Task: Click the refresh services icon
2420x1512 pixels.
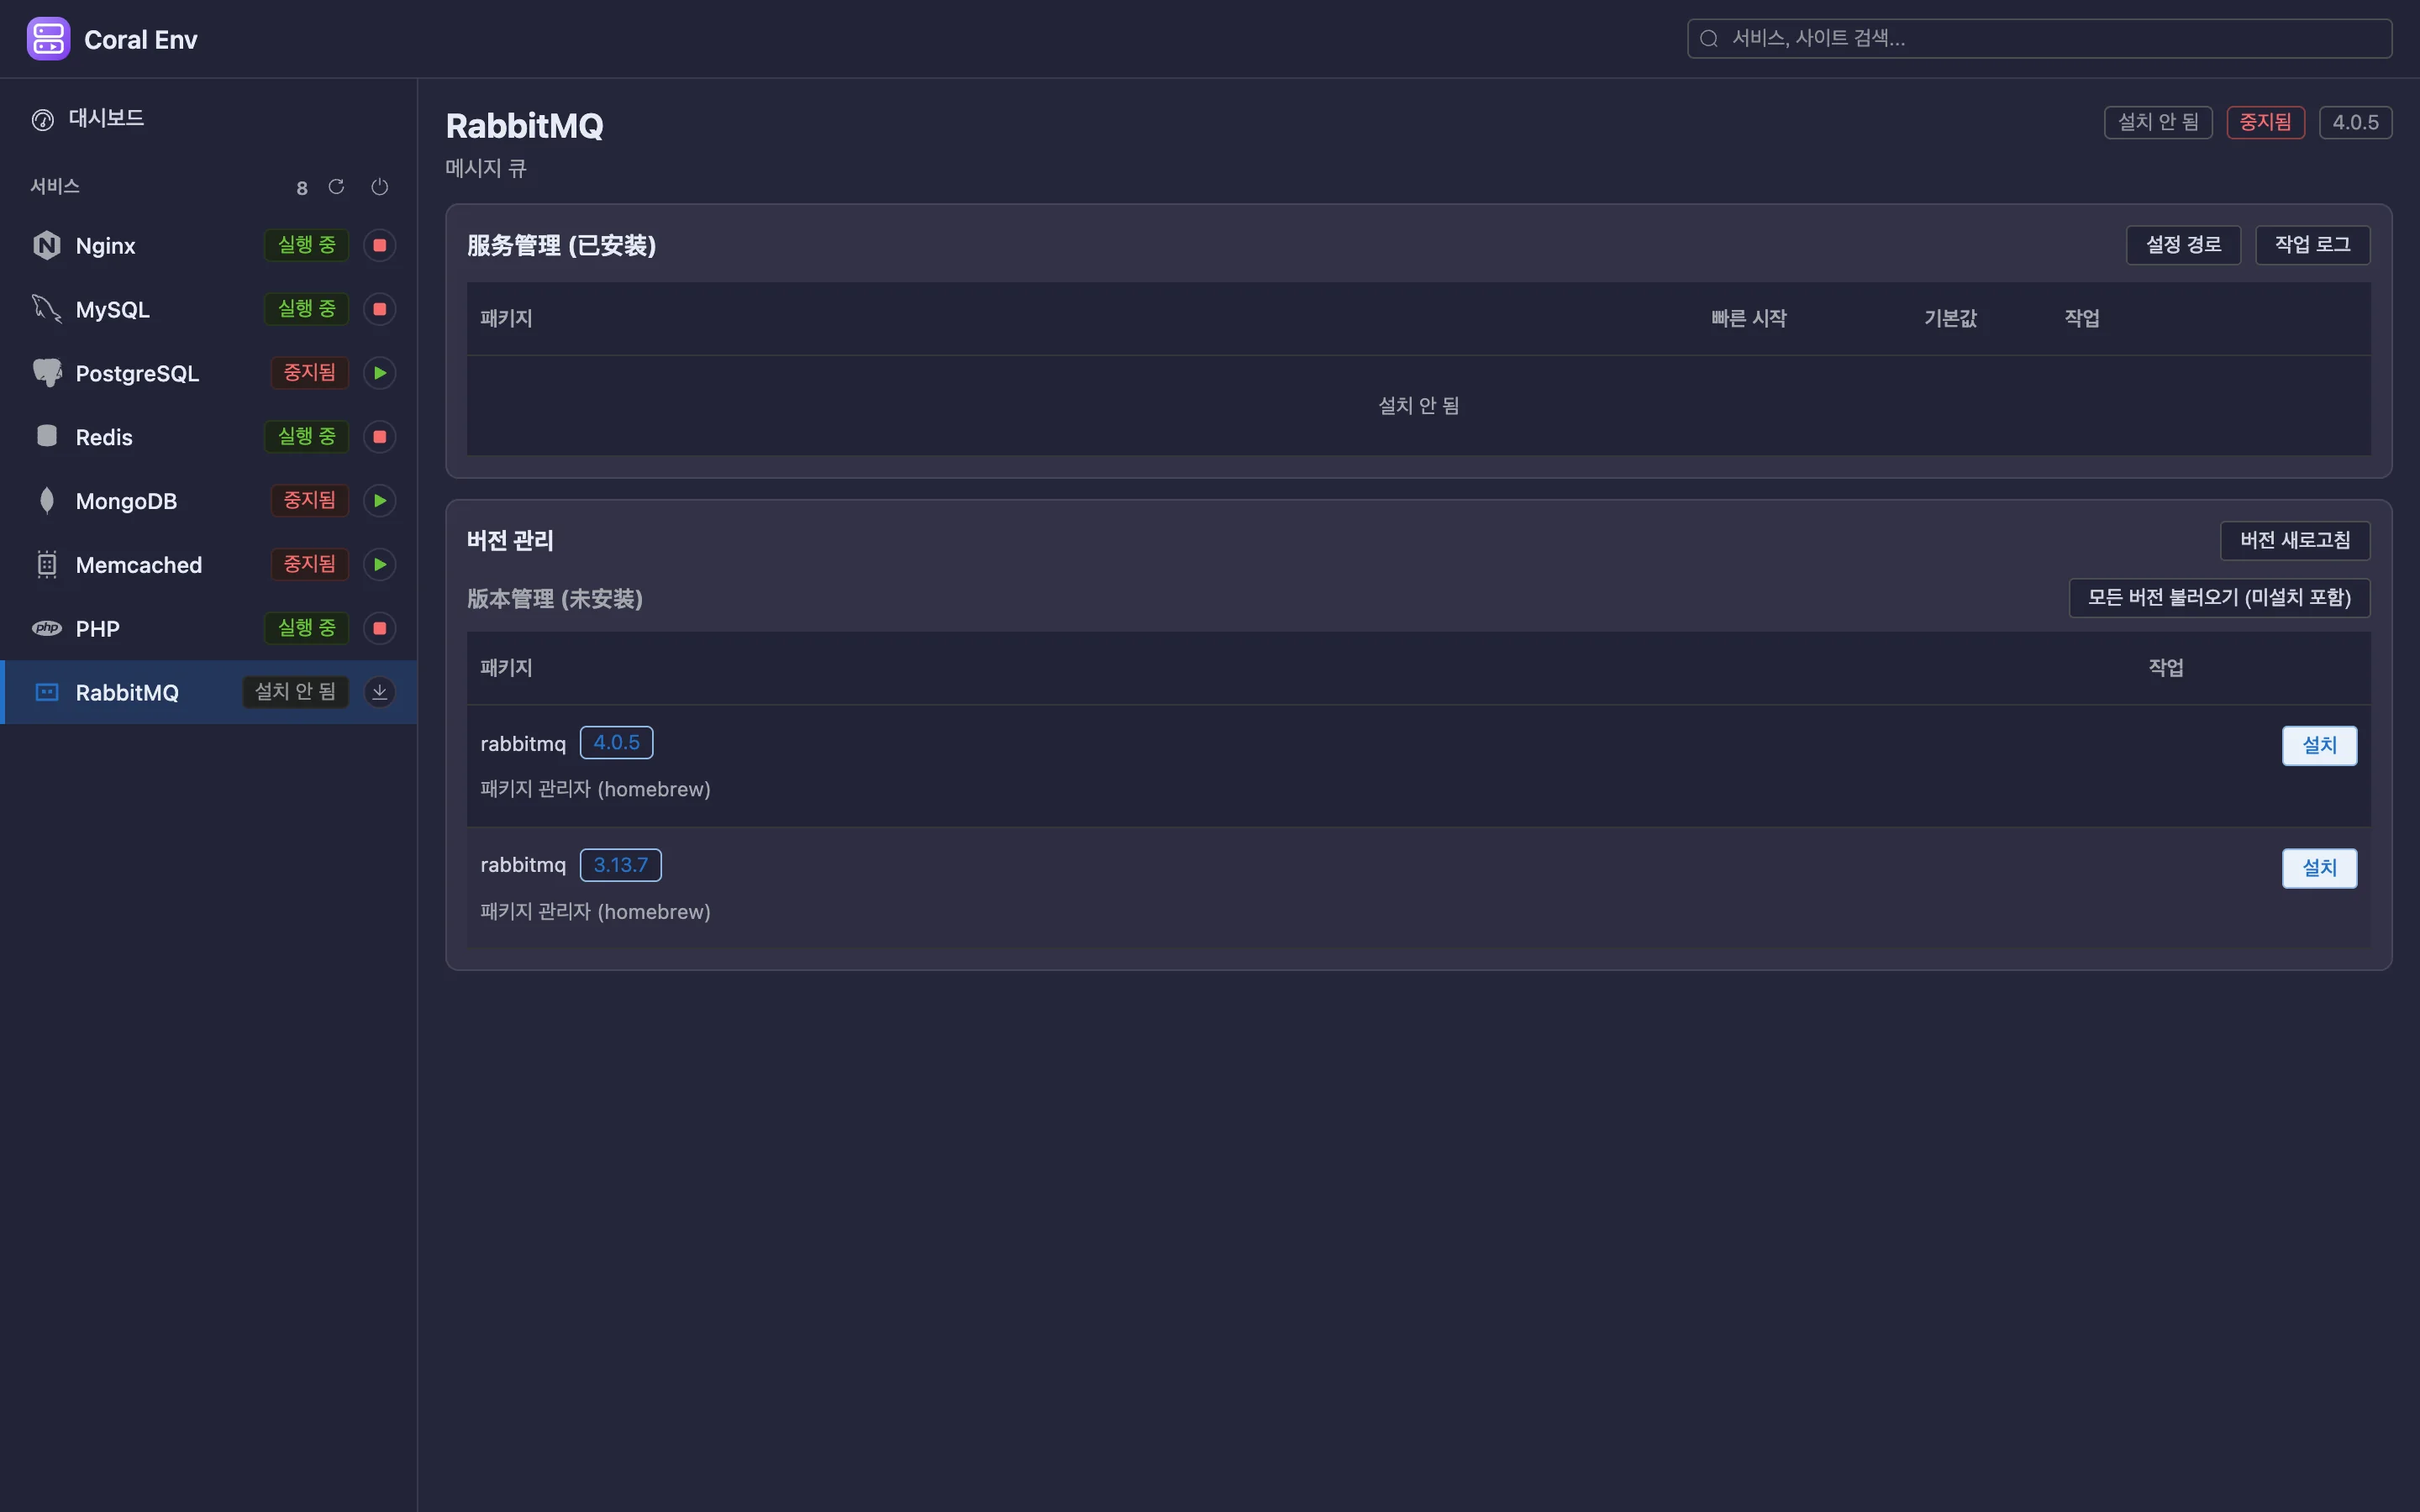Action: point(336,187)
